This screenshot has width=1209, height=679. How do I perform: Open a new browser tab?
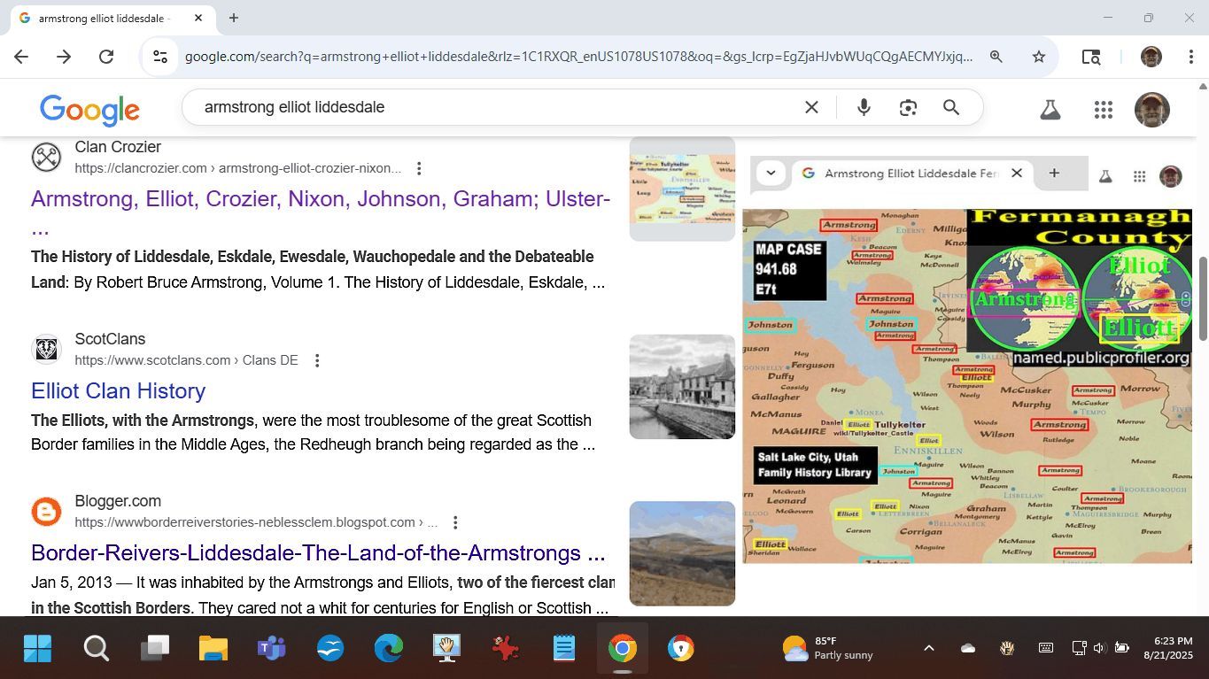coord(234,18)
